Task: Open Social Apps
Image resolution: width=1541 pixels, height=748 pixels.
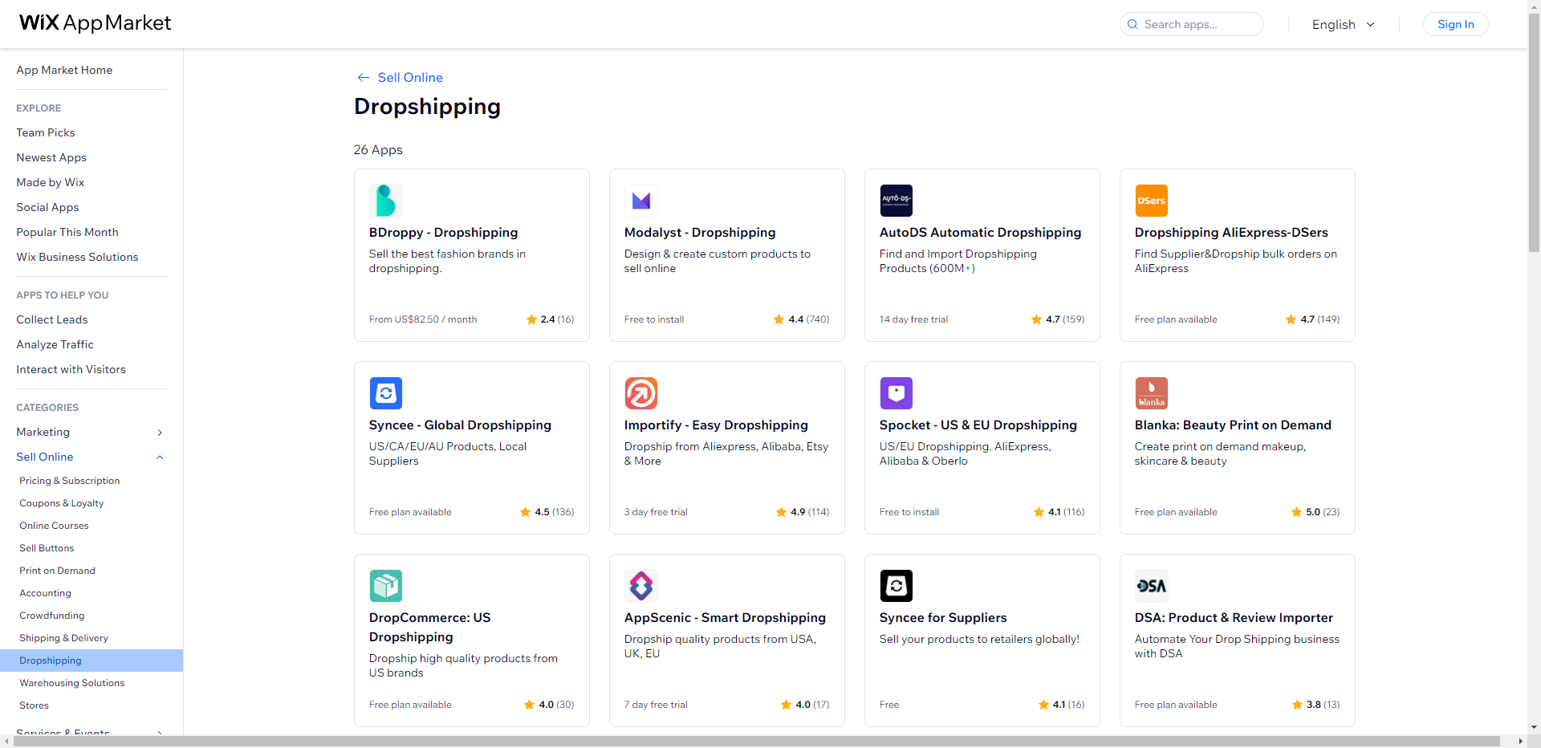Action: coord(47,207)
